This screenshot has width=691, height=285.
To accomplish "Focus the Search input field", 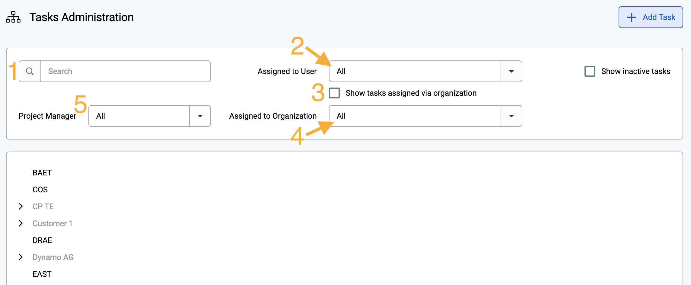I will 126,71.
